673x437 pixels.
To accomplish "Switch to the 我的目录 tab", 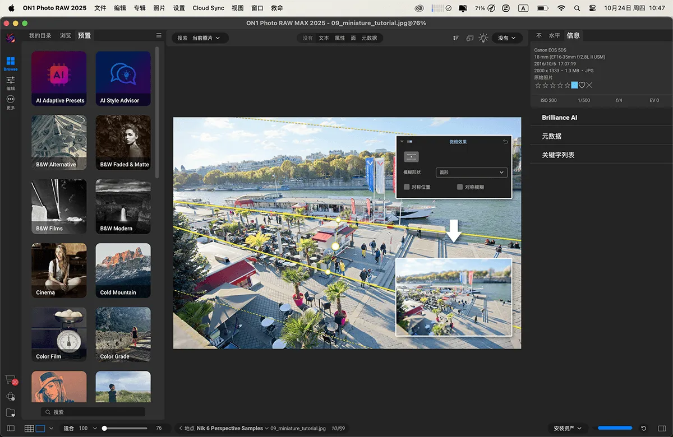I will click(x=40, y=36).
